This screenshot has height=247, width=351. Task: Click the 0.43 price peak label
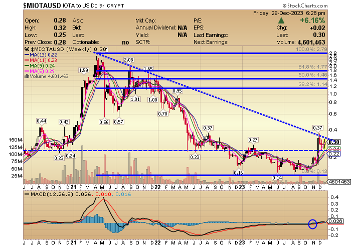click(x=64, y=122)
